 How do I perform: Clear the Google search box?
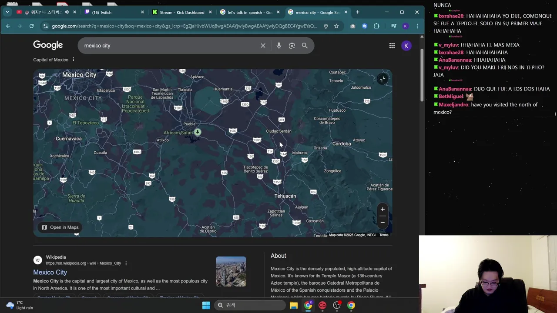coord(263,46)
